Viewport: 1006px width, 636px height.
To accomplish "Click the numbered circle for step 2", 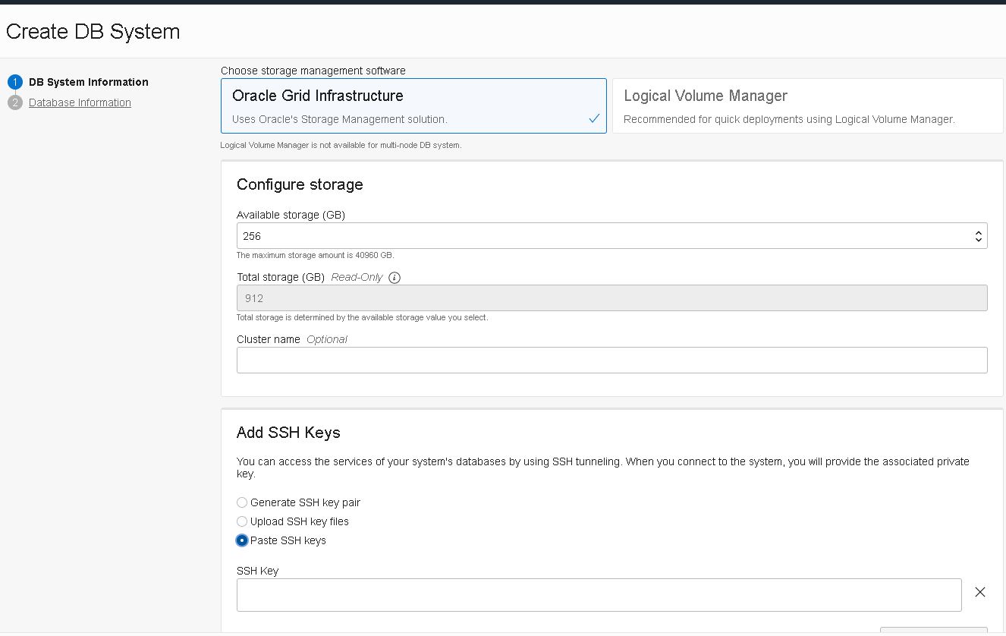I will point(16,102).
